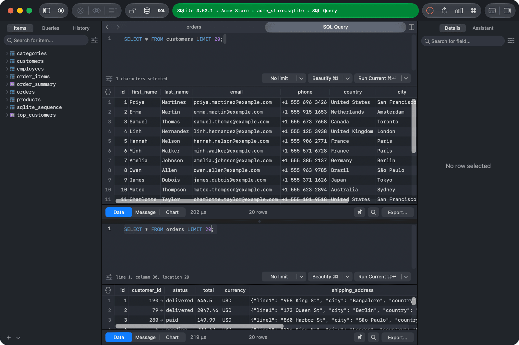Navigate back with the left arrow
Image resolution: width=519 pixels, height=345 pixels.
pos(107,27)
